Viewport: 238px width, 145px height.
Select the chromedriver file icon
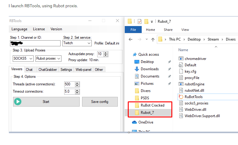181,59
